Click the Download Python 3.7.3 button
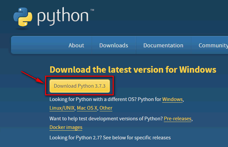This screenshot has width=228, height=147. [80, 86]
